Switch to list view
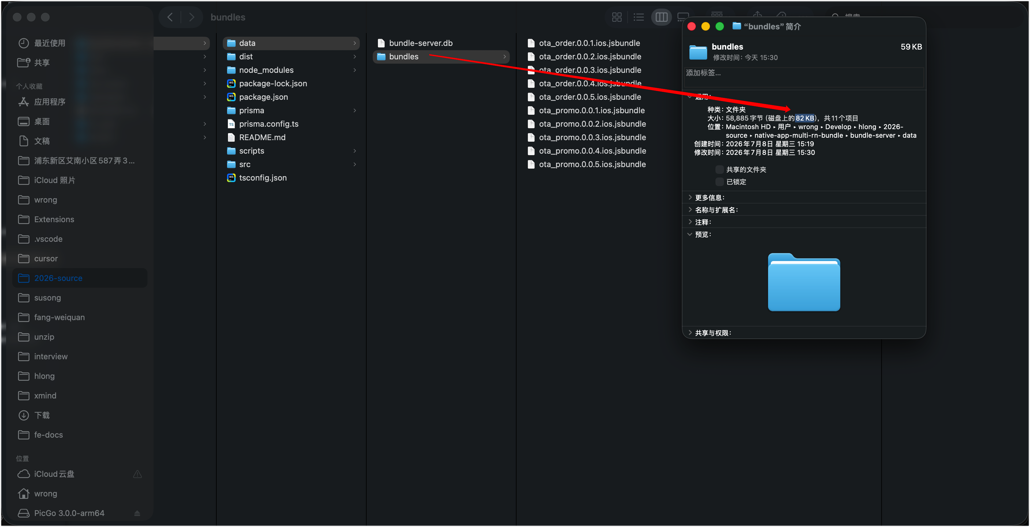 pos(639,17)
